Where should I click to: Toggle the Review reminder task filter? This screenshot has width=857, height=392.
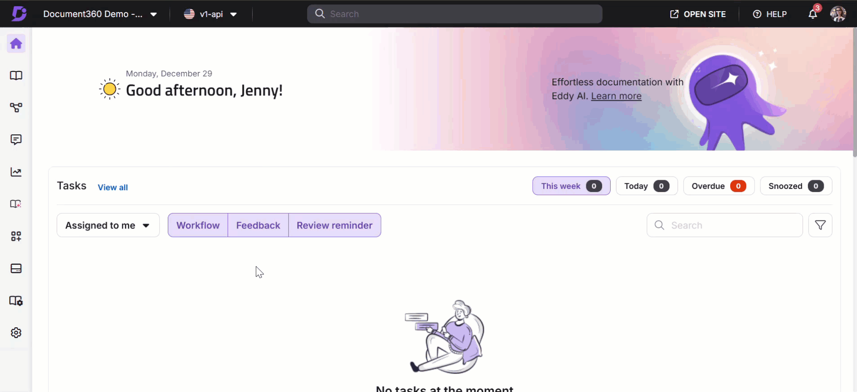point(335,225)
